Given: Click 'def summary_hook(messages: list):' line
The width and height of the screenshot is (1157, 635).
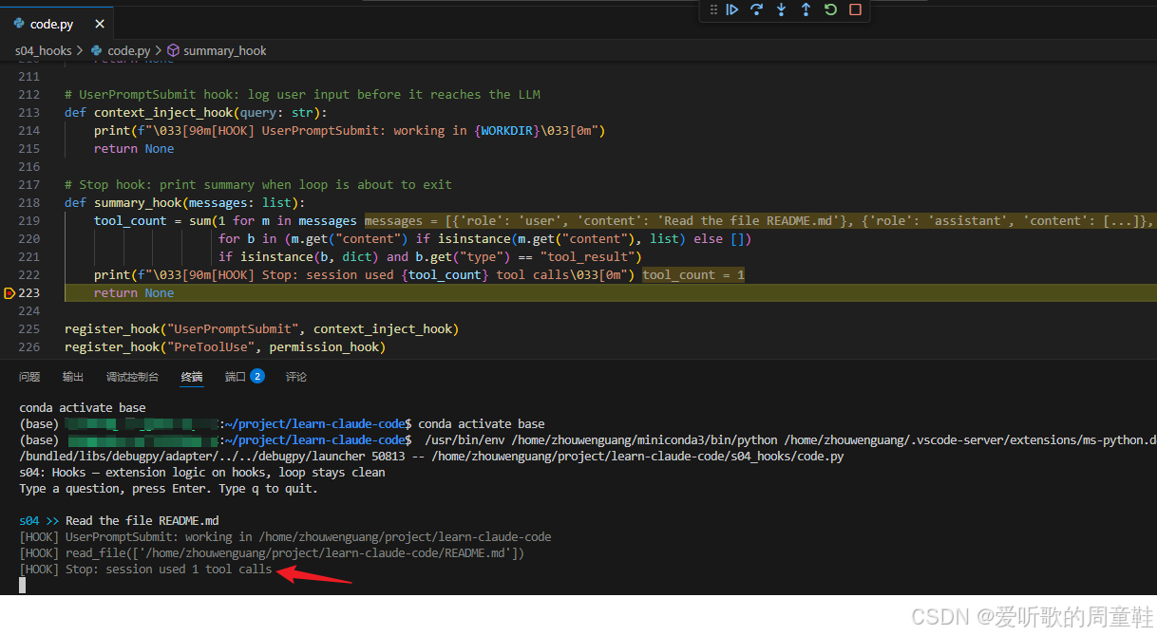Looking at the screenshot, I should coord(184,202).
